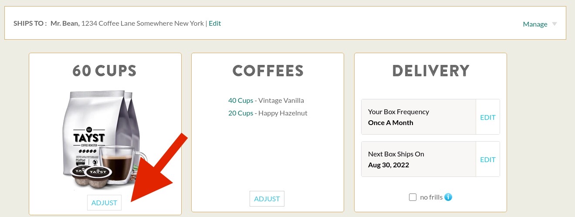Click the DELIVERY card heading
This screenshot has height=217, width=575.
click(x=430, y=71)
